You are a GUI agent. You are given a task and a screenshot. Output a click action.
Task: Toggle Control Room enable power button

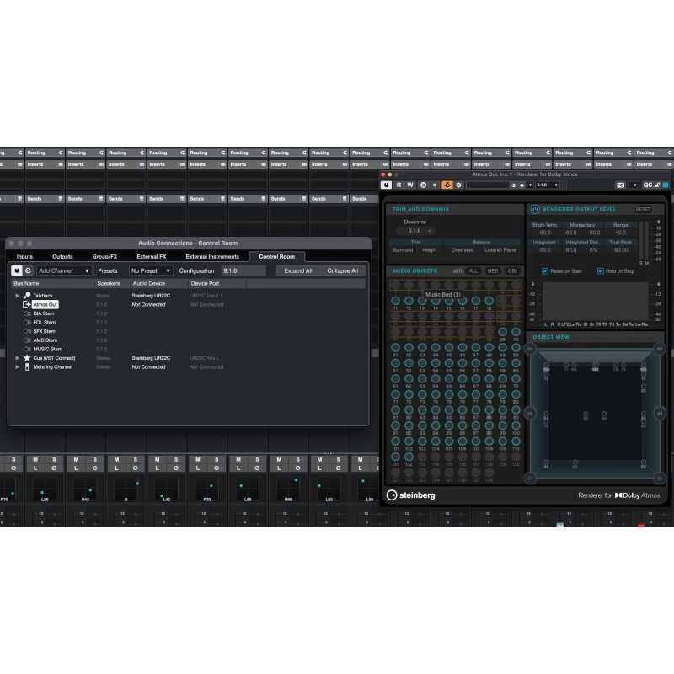pos(17,270)
